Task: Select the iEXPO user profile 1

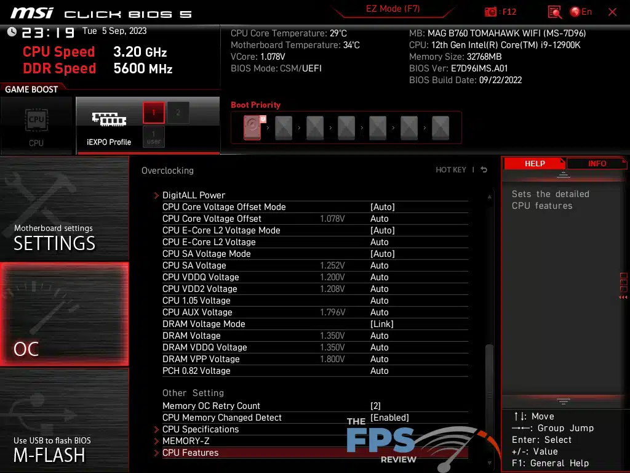Action: pyautogui.click(x=153, y=137)
